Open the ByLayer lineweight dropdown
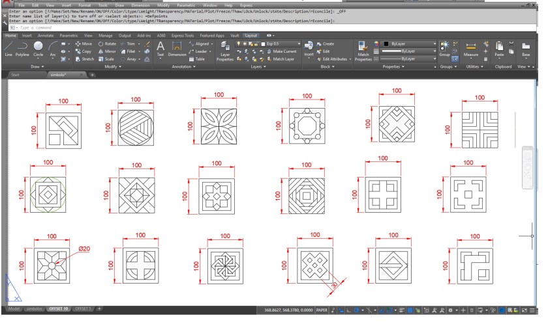Screen dimensions: 548x322 pyautogui.click(x=408, y=51)
